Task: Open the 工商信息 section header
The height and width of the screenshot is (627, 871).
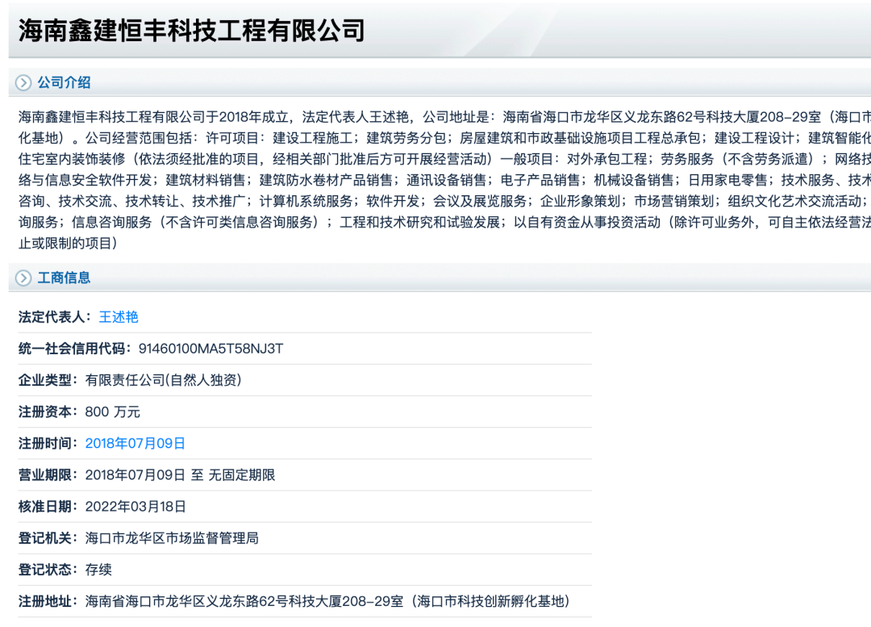Action: pos(64,278)
